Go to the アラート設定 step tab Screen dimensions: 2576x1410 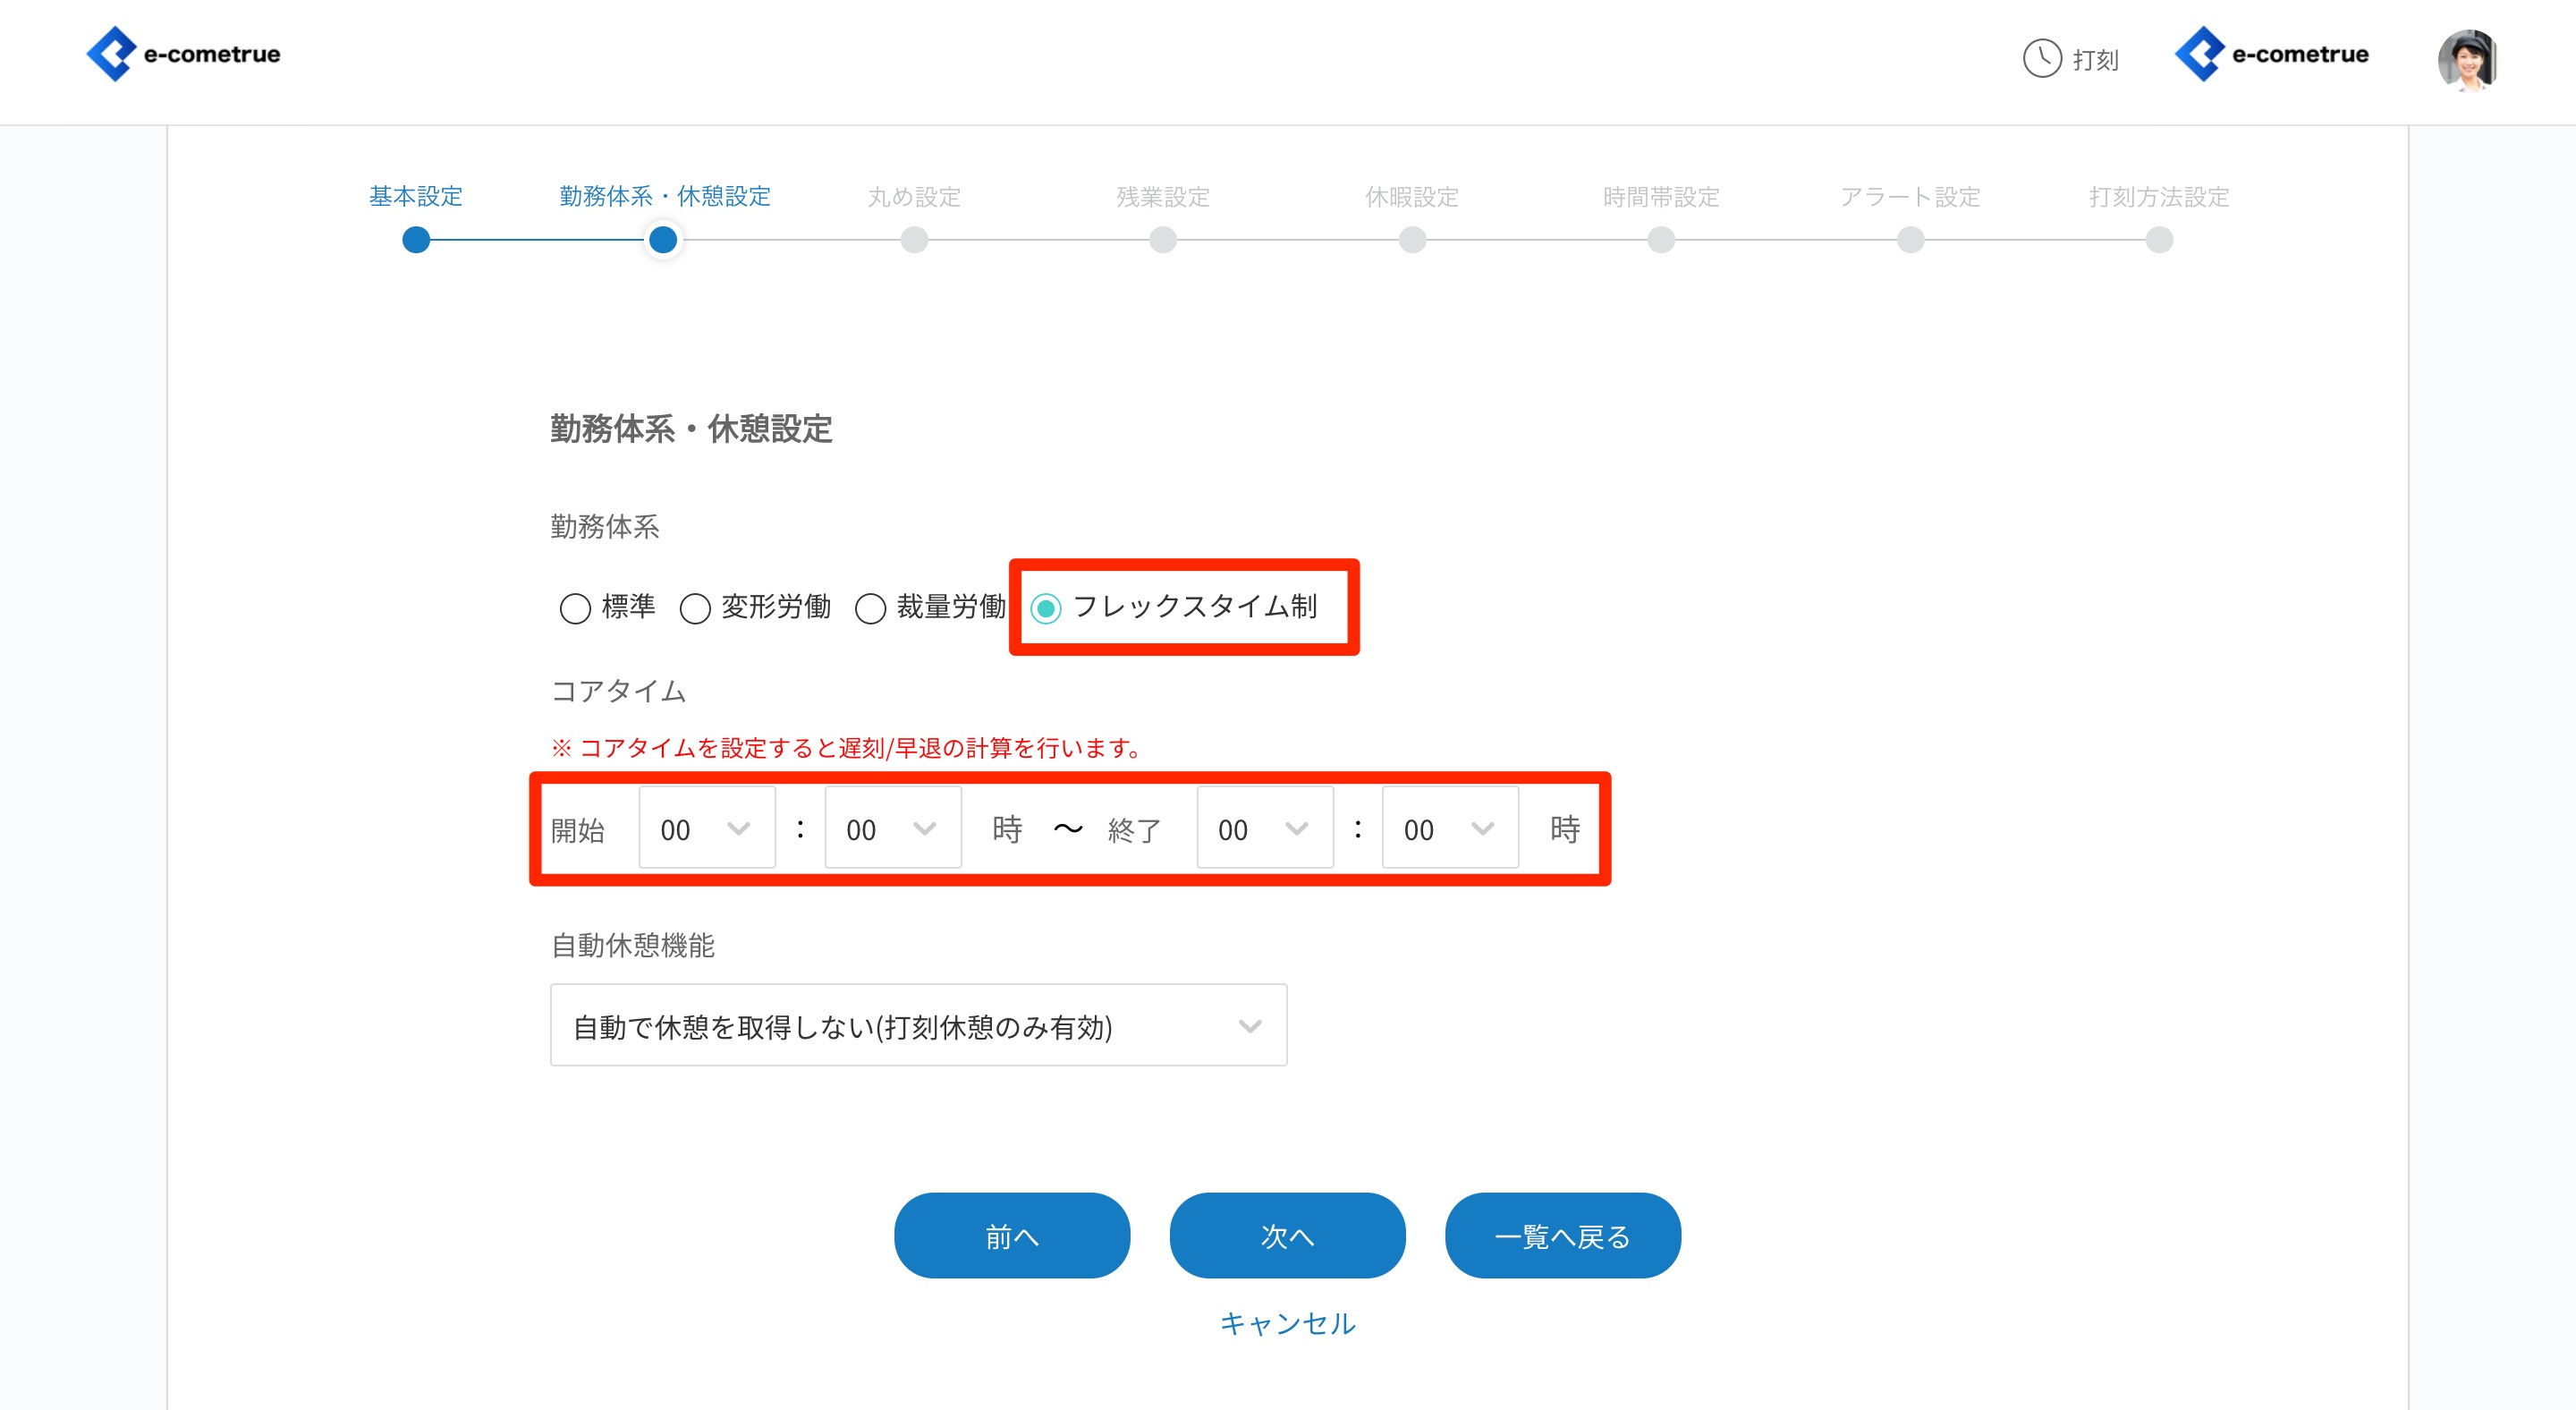[1909, 197]
